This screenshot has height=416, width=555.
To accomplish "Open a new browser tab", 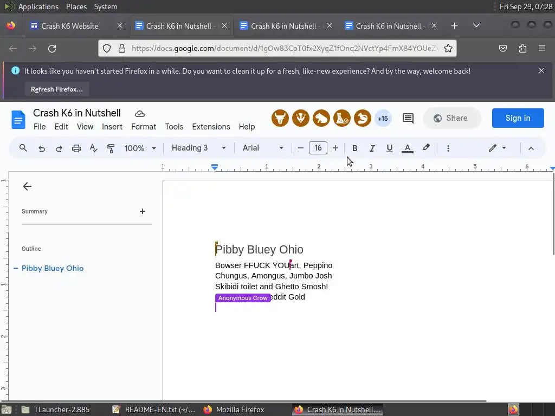I will pyautogui.click(x=455, y=26).
